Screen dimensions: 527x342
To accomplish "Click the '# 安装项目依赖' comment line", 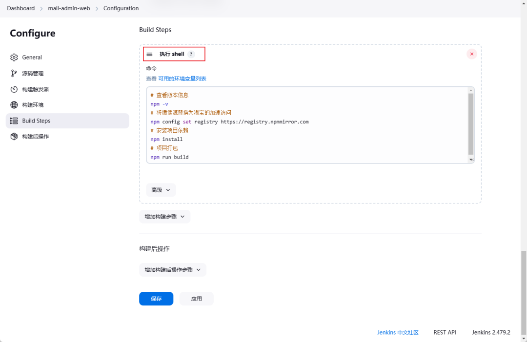I will tap(169, 130).
